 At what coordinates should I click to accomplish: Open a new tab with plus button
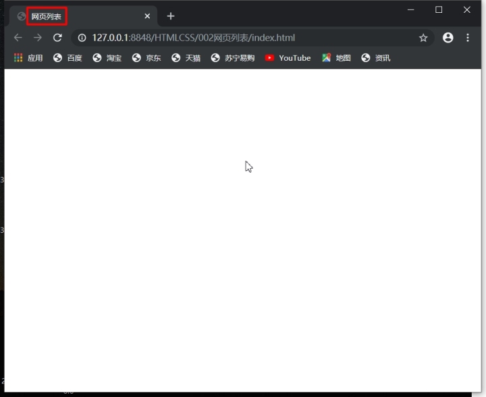(171, 16)
